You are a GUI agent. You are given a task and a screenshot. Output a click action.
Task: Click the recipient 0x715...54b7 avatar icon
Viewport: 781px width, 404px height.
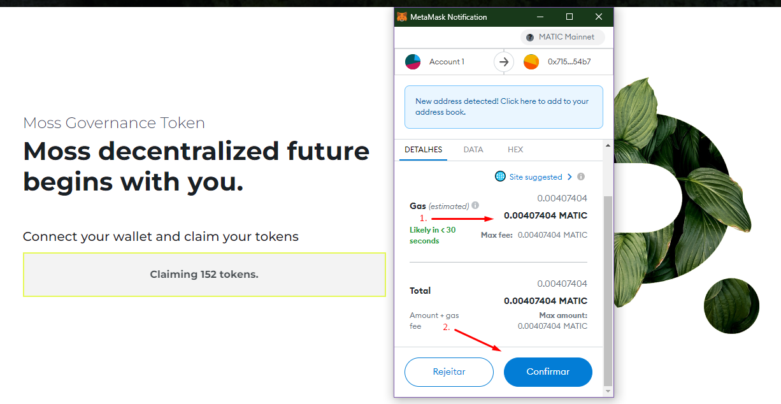click(531, 62)
